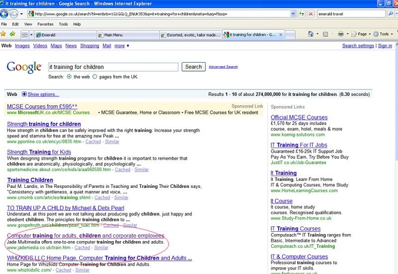Open the Page menu dropdown
This screenshot has width=398, height=274.
361,34
